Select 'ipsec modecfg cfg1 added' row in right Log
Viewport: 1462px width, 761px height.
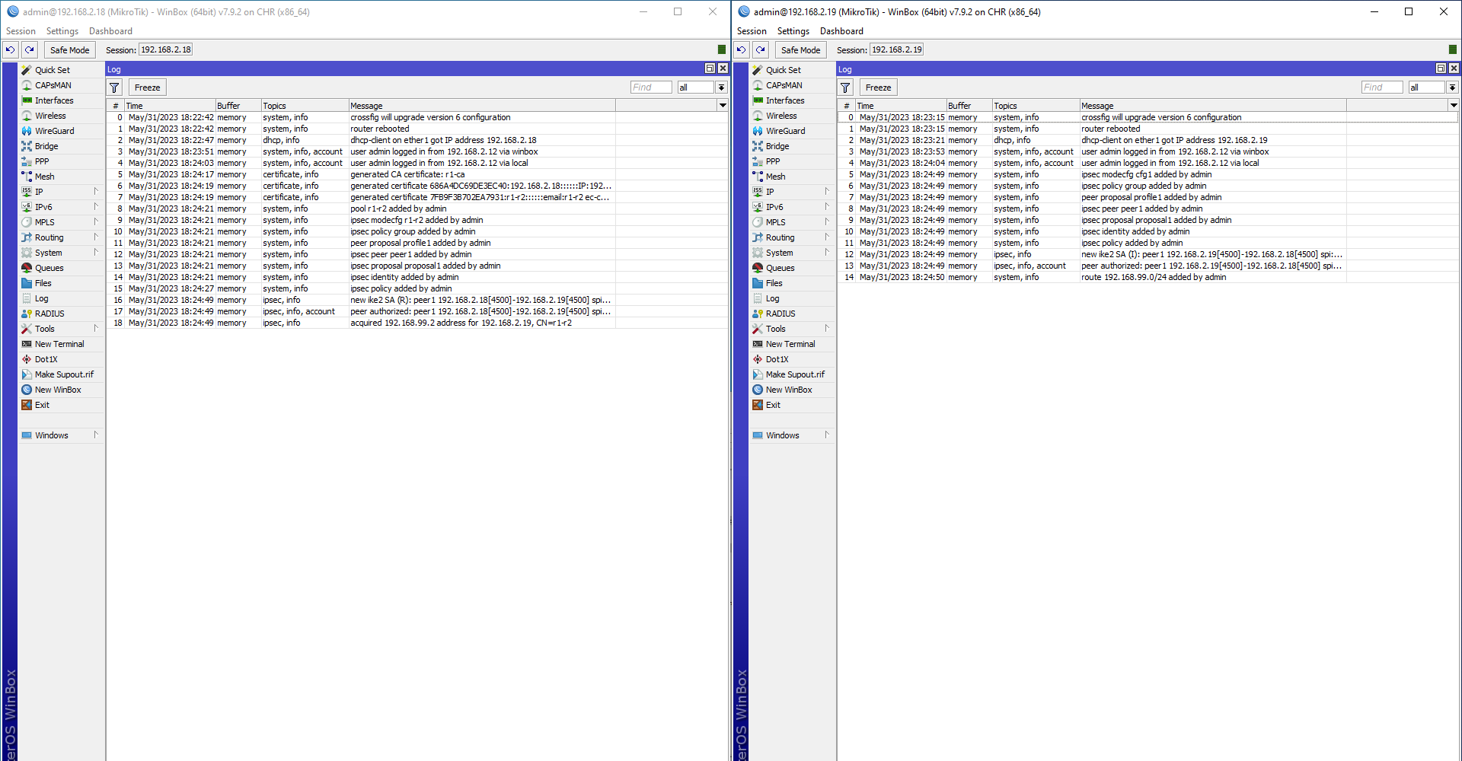click(x=1148, y=174)
